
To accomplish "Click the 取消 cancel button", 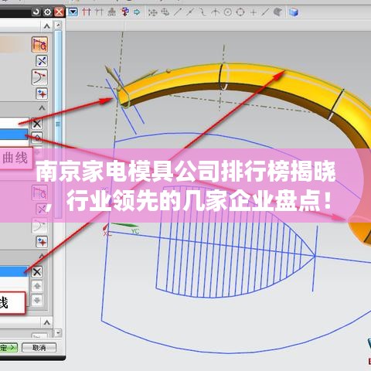I will point(39,348).
